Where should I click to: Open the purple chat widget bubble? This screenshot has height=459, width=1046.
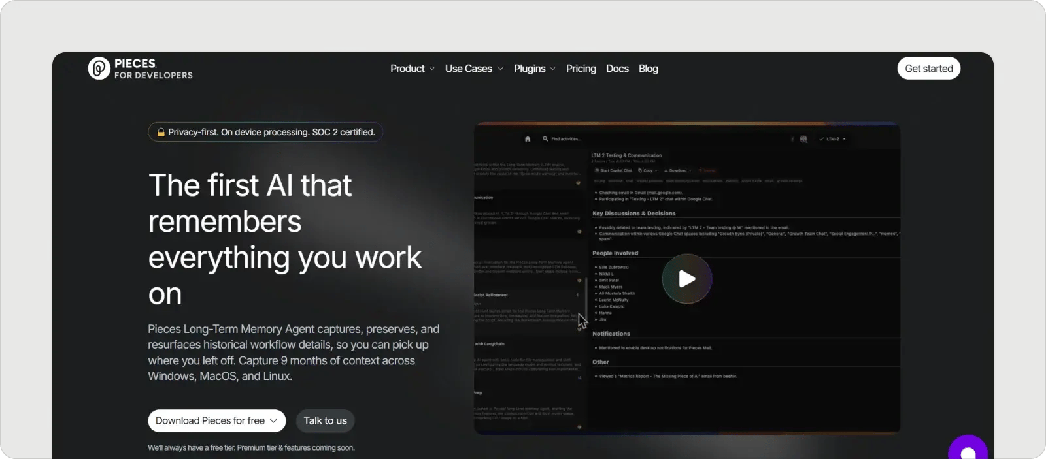(968, 450)
